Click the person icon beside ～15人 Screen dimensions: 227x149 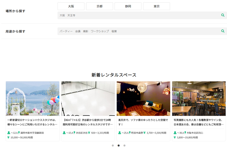(x=64, y=133)
